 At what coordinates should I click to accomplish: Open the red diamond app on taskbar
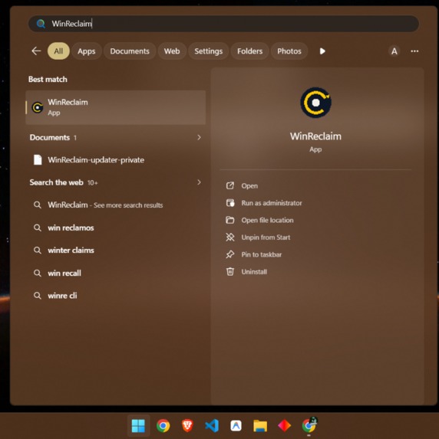285,426
